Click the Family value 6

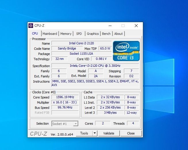pyautogui.click(x=59, y=71)
